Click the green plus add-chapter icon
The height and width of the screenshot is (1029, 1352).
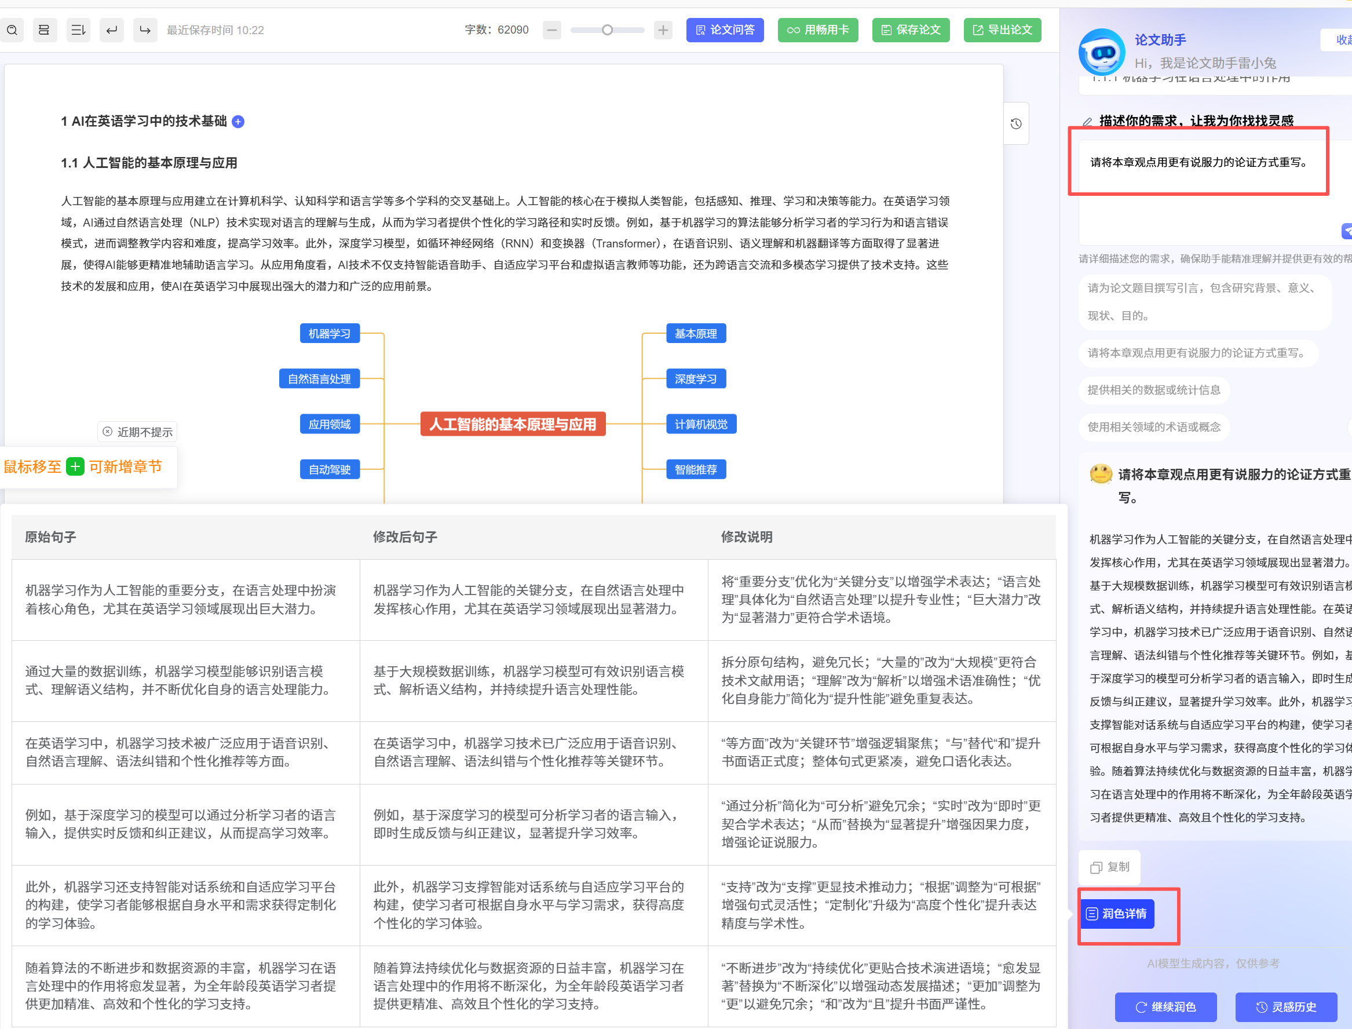point(75,467)
